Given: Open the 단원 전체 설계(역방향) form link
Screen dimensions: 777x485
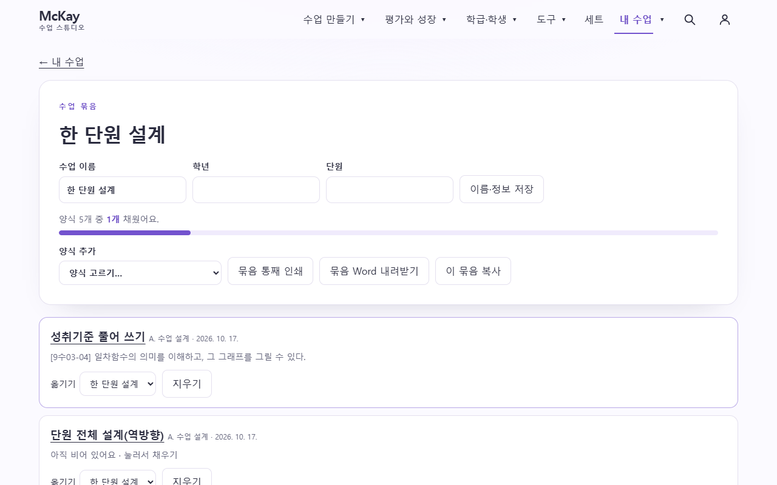Looking at the screenshot, I should (x=107, y=435).
